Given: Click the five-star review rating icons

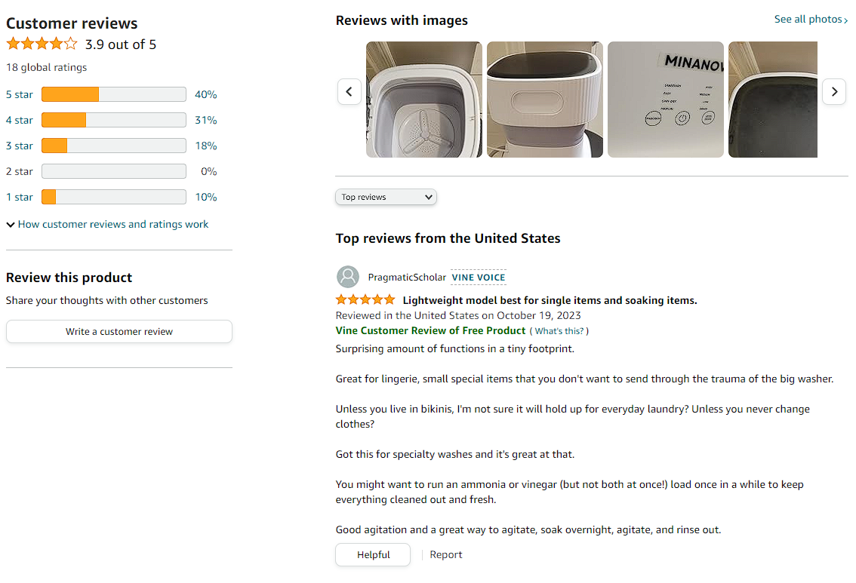Looking at the screenshot, I should point(365,300).
